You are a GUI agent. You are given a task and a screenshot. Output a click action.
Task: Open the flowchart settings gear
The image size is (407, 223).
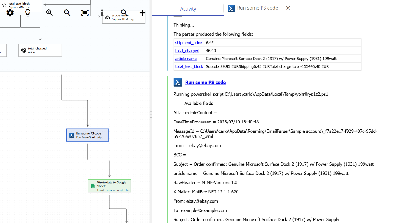(10, 13)
